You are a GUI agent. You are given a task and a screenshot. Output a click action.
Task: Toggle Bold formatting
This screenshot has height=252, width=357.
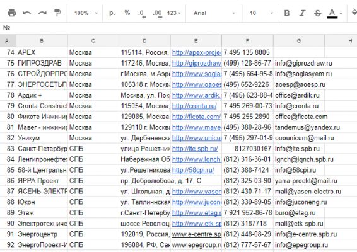[287, 13]
